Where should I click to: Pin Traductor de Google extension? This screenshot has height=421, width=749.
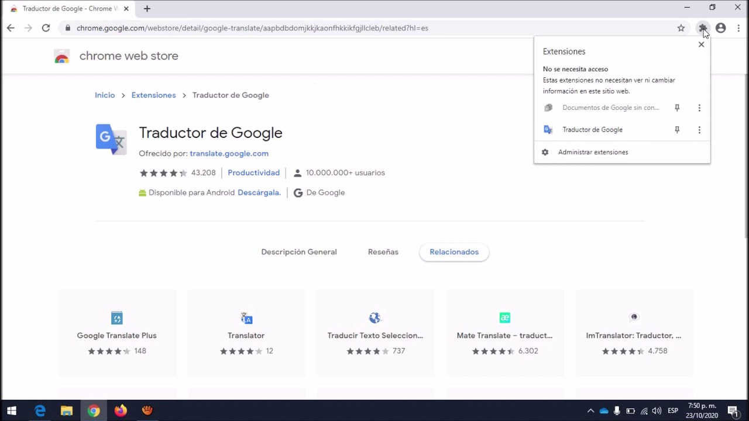(677, 130)
